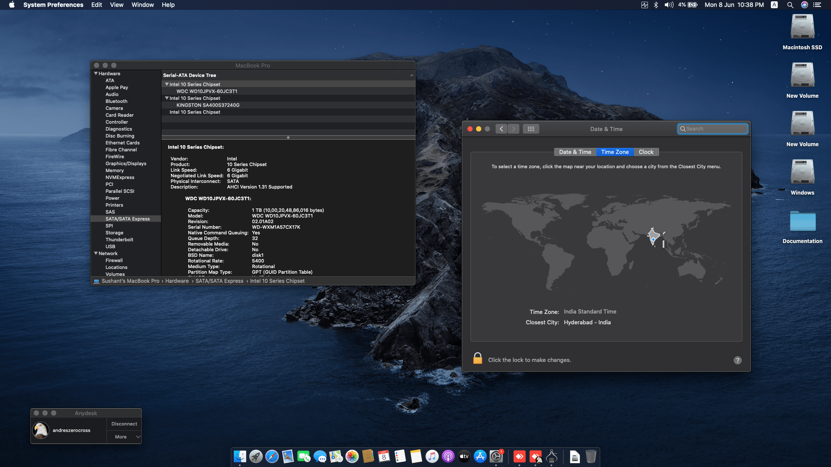Viewport: 831px width, 467px height.
Task: Select NVMExpress in the sidebar
Action: click(120, 177)
